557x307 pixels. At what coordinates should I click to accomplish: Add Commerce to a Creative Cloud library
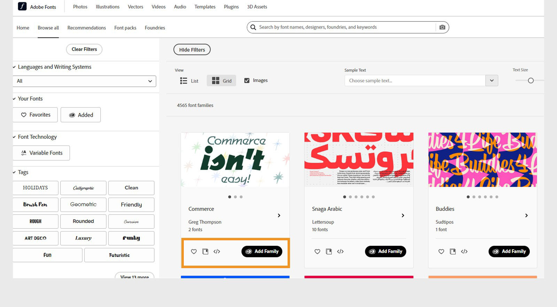coord(205,251)
